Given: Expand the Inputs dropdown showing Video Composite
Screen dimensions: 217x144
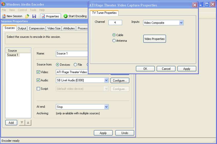Looking at the screenshot, I should (181, 23).
